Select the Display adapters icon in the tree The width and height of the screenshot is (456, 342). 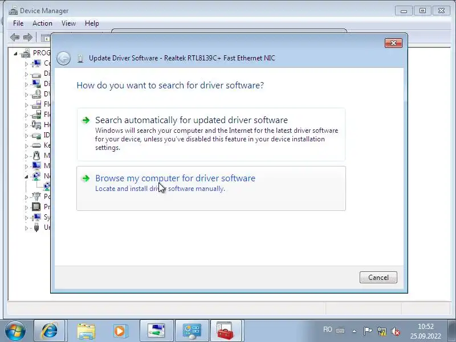[36, 84]
